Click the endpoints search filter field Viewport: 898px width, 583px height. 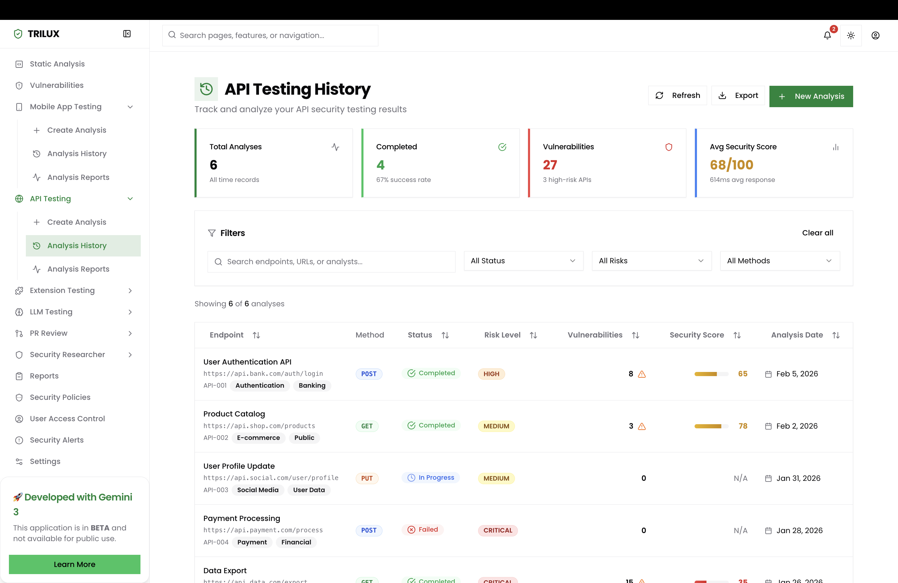point(331,262)
